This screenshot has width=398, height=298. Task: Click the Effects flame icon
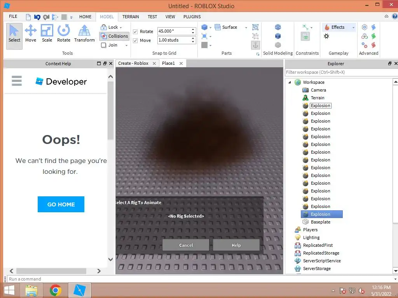point(327,27)
